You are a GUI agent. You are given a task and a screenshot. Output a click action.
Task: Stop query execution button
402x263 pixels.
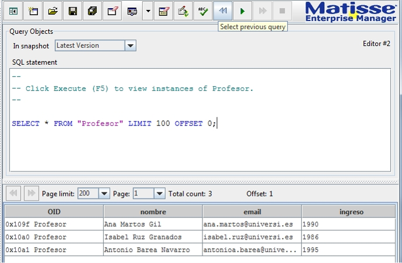(x=282, y=11)
